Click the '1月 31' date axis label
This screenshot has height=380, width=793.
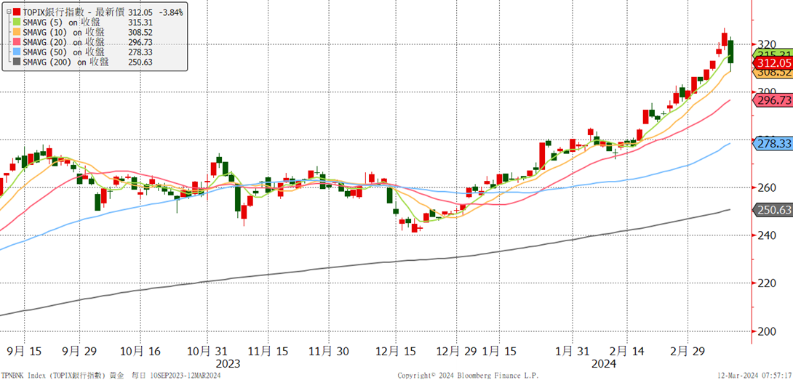click(571, 350)
